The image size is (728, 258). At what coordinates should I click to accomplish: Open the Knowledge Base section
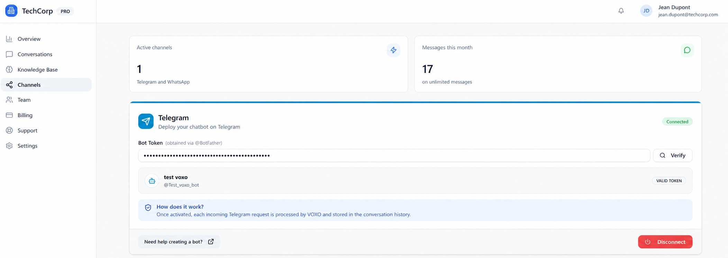point(46,69)
